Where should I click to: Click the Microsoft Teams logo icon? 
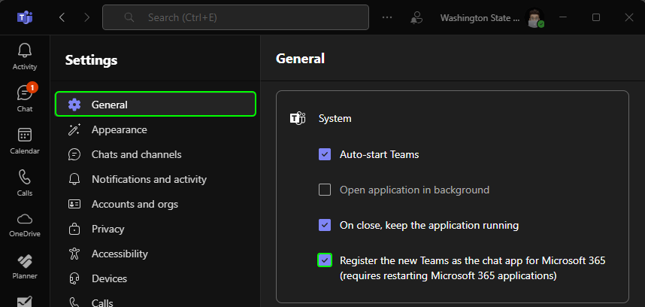pyautogui.click(x=25, y=17)
